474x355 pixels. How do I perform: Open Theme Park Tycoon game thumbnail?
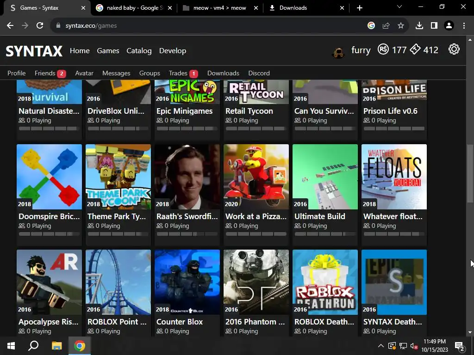pyautogui.click(x=118, y=177)
